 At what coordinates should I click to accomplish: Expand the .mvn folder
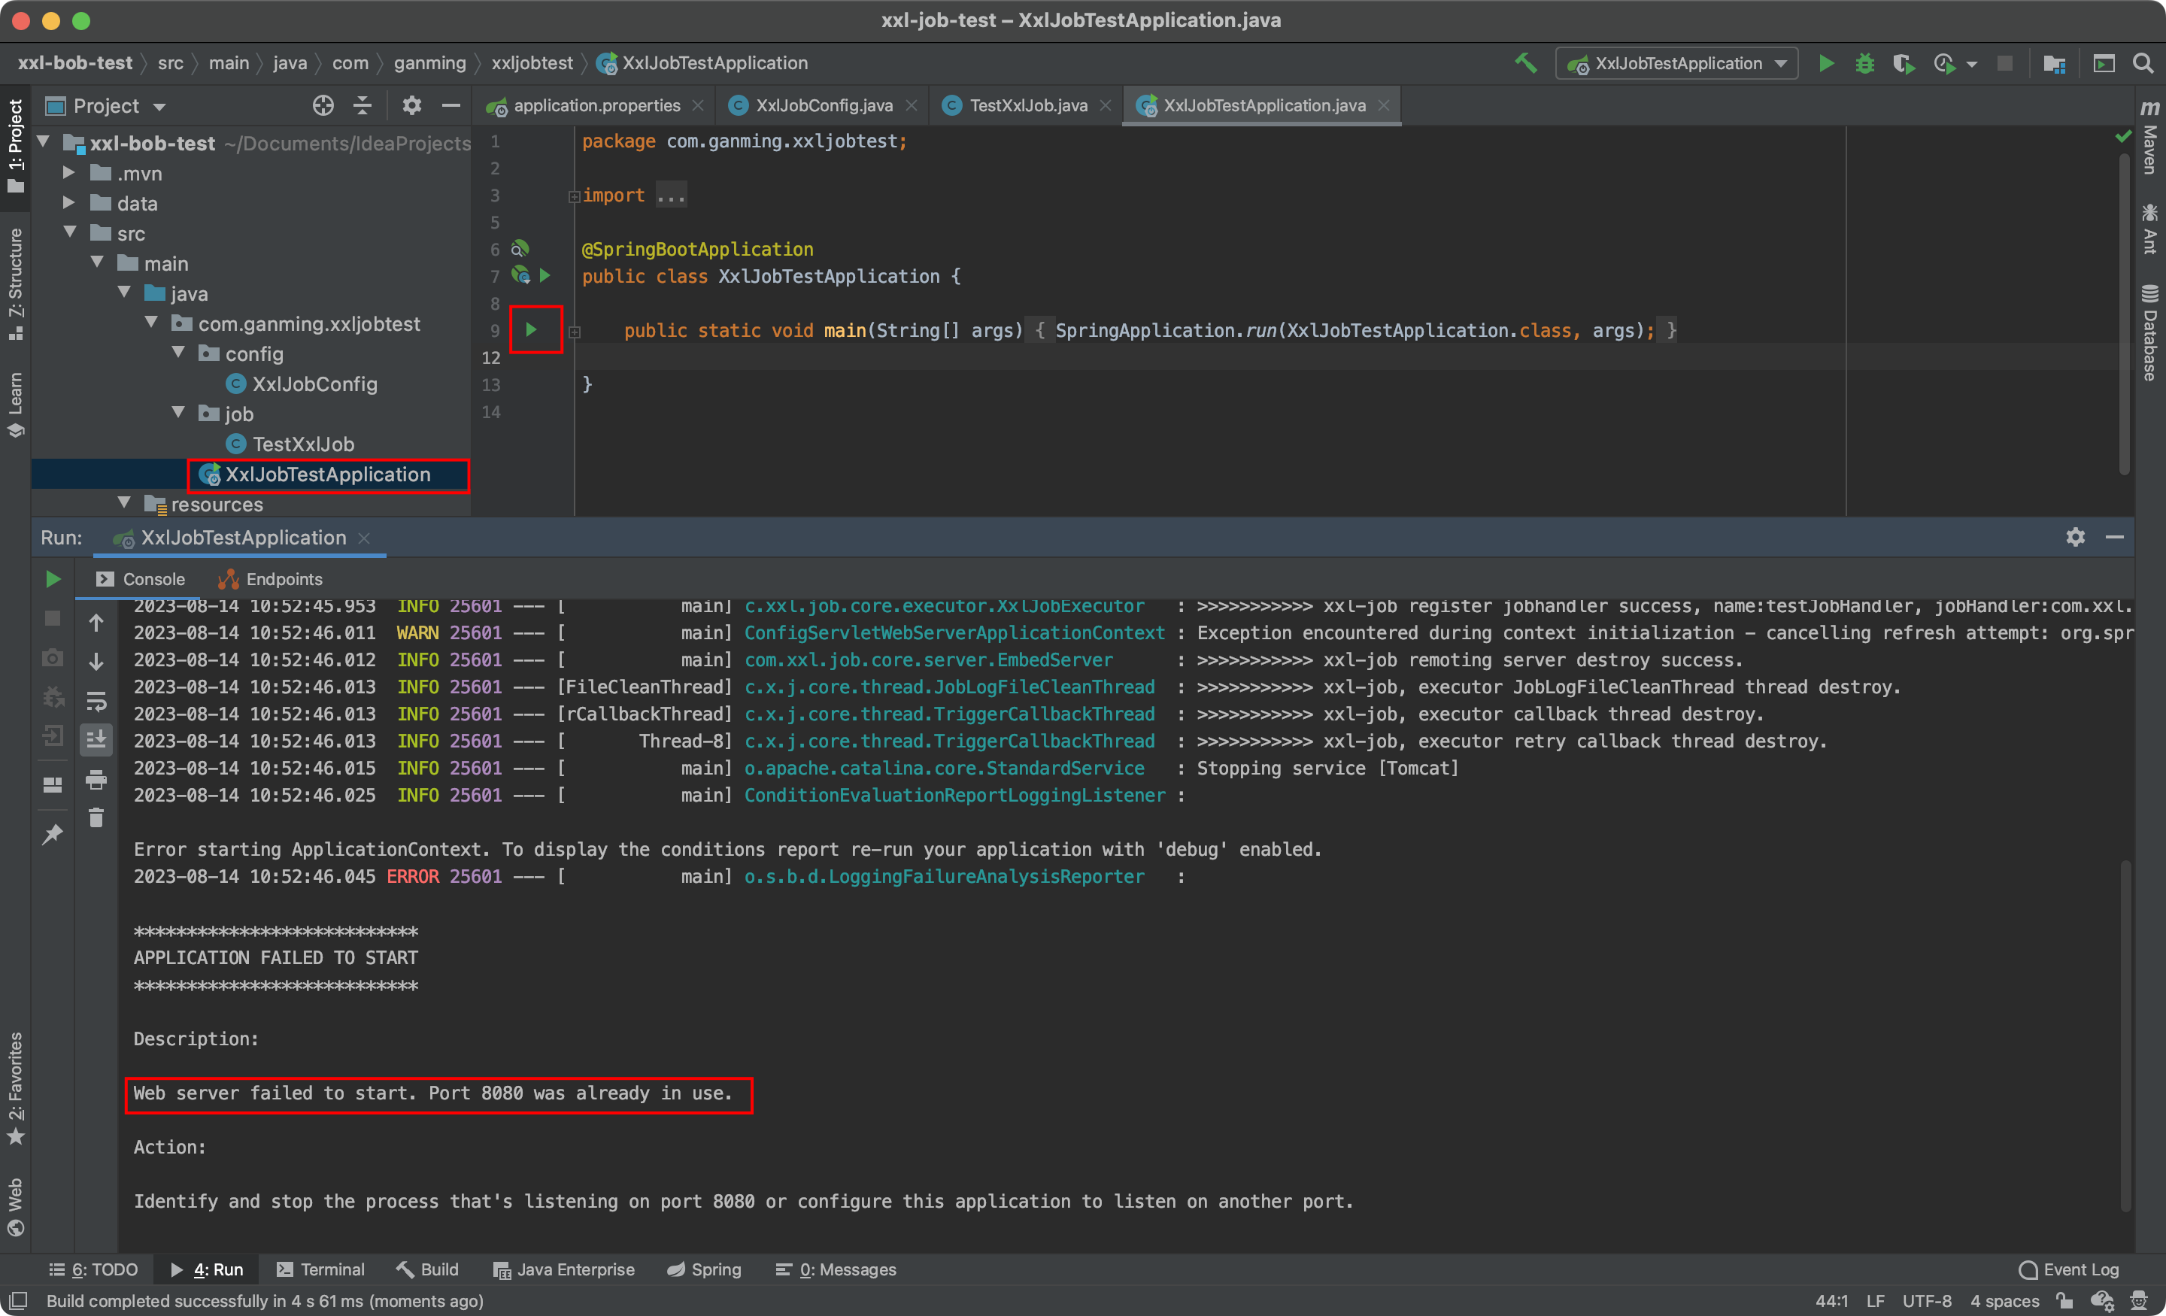coord(68,173)
